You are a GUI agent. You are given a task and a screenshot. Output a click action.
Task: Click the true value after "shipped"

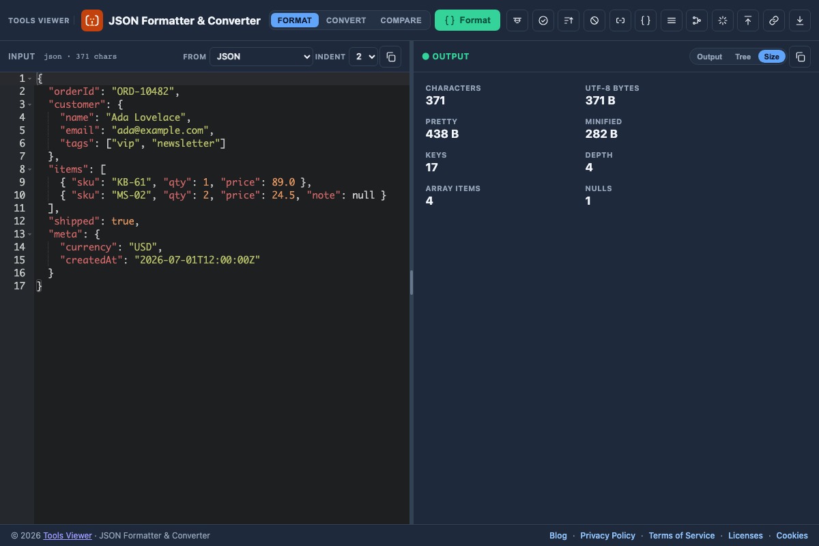123,221
